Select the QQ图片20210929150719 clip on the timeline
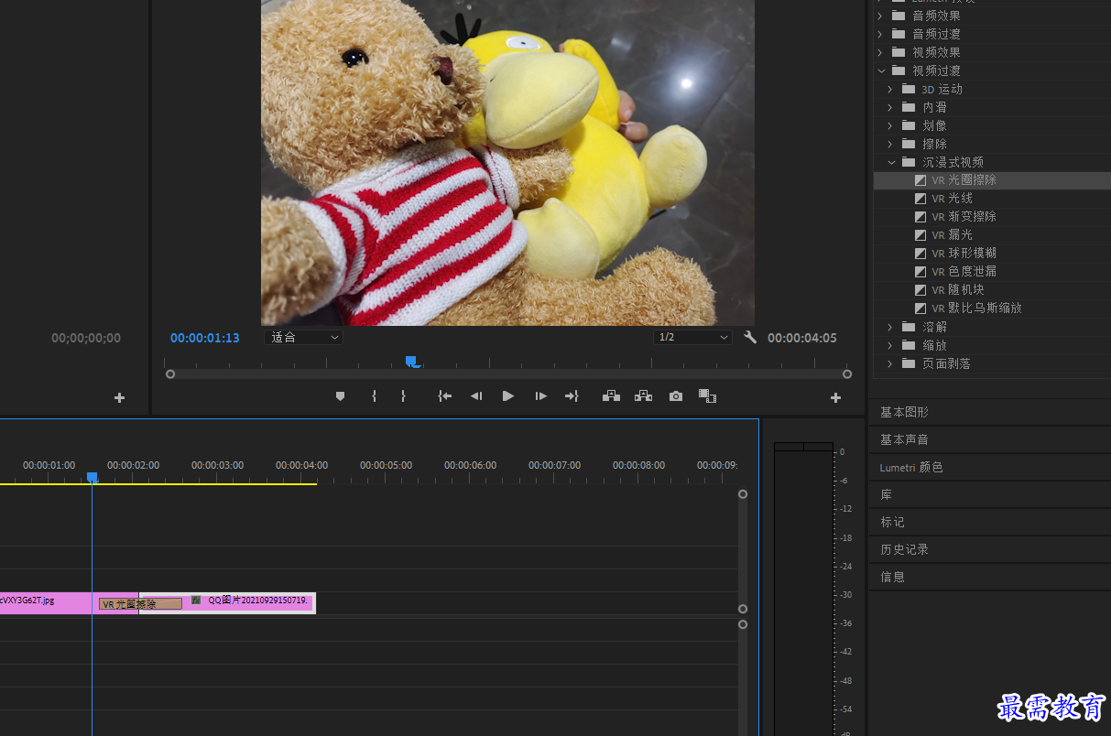Image resolution: width=1111 pixels, height=736 pixels. click(x=247, y=602)
